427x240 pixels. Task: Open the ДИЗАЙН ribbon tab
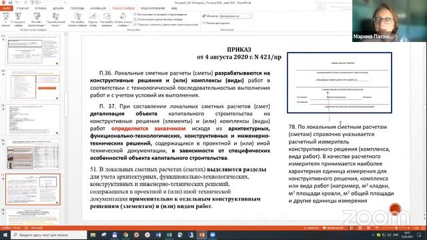pyautogui.click(x=58, y=9)
